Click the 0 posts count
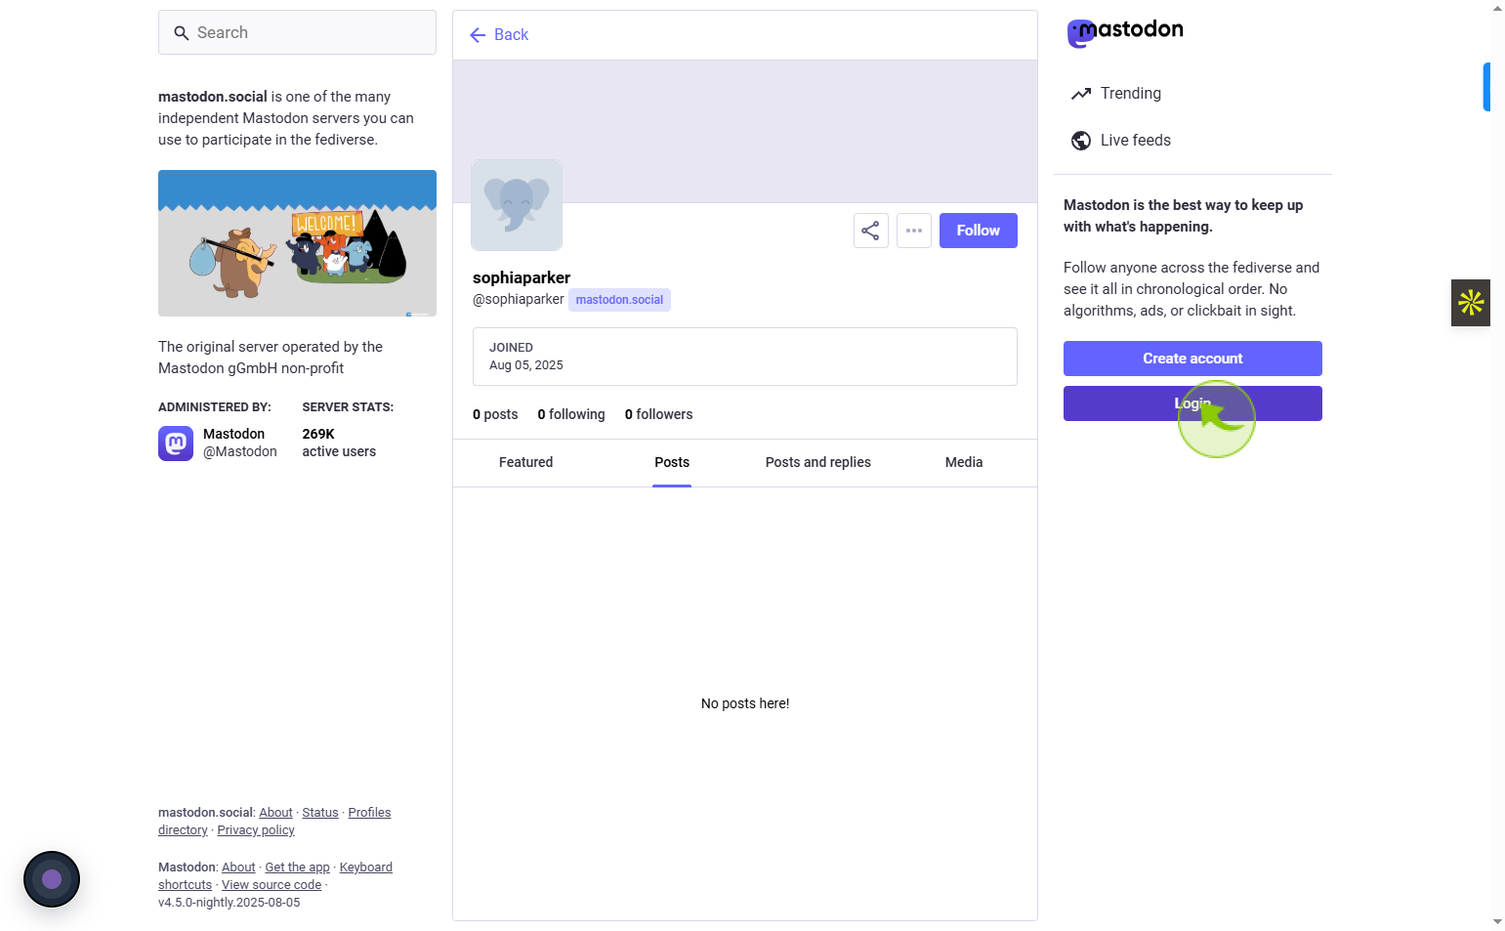This screenshot has height=931, width=1505. point(495,414)
